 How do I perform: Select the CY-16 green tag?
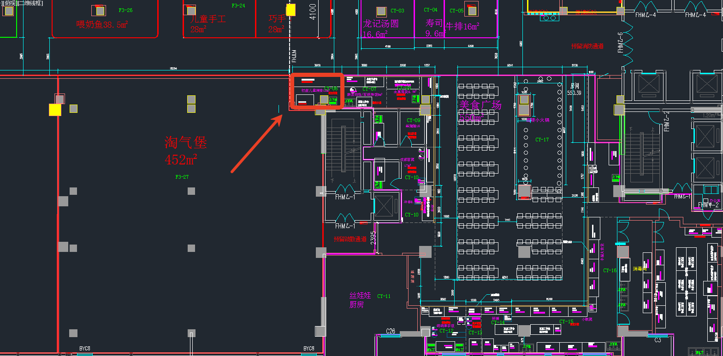610,270
